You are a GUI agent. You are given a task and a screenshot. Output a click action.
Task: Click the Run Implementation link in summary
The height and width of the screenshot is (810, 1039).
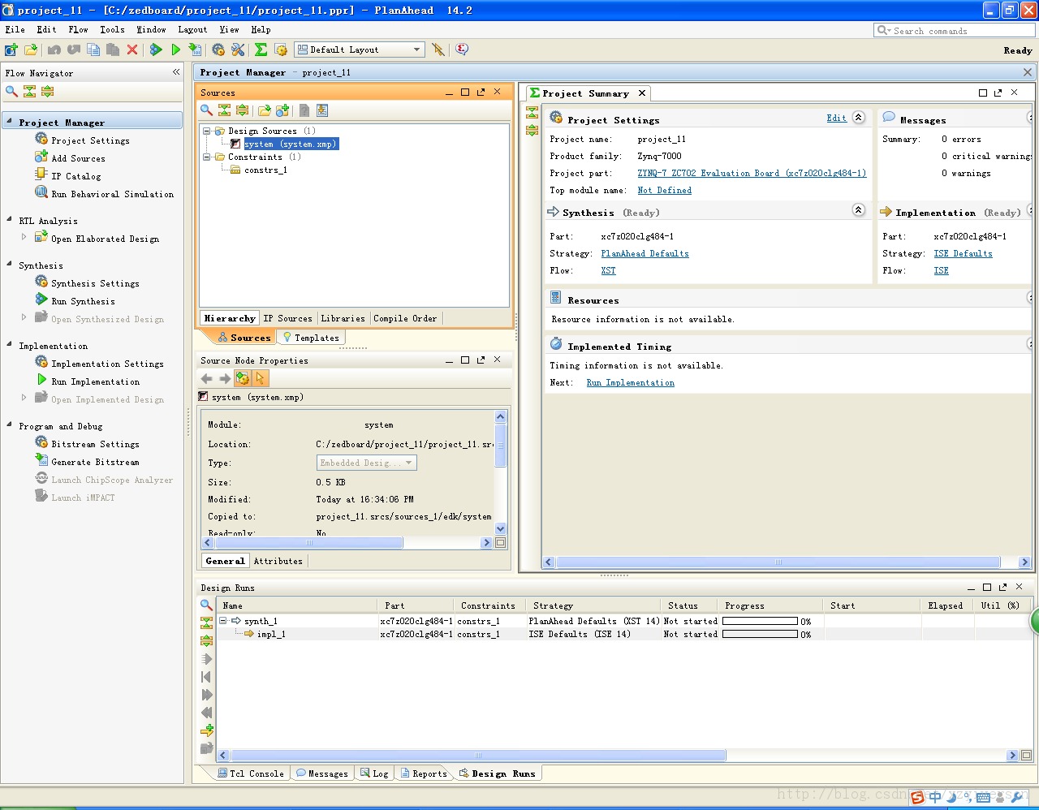click(x=631, y=382)
